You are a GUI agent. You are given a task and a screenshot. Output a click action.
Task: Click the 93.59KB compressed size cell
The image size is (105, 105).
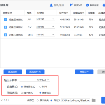coord(78,35)
